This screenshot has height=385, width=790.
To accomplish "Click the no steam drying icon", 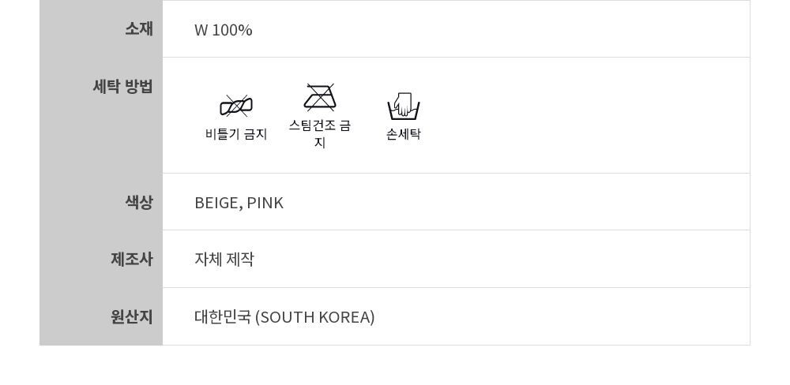I will (320, 97).
